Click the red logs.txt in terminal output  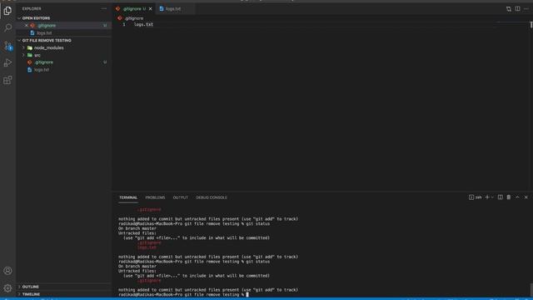(x=147, y=247)
